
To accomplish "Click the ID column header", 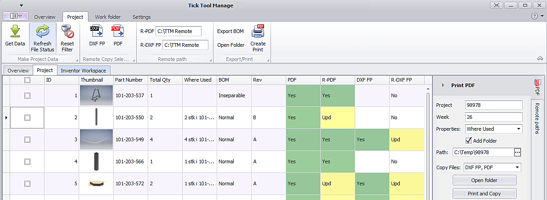I will click(62, 80).
